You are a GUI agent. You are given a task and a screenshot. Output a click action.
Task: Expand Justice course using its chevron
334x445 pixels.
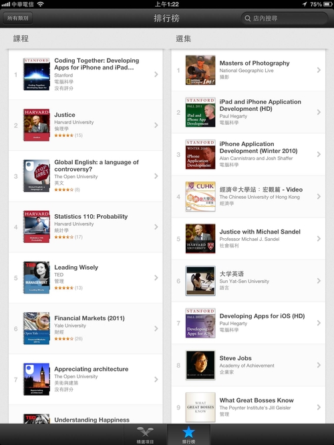[156, 125]
